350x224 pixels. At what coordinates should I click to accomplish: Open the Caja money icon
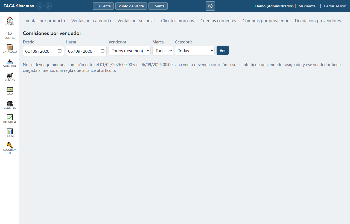[x=10, y=89]
